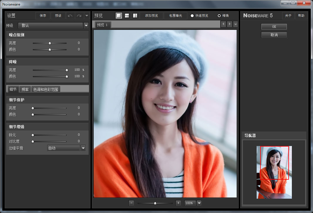
Task: Switch to the 频率 tab
Action: click(25, 90)
